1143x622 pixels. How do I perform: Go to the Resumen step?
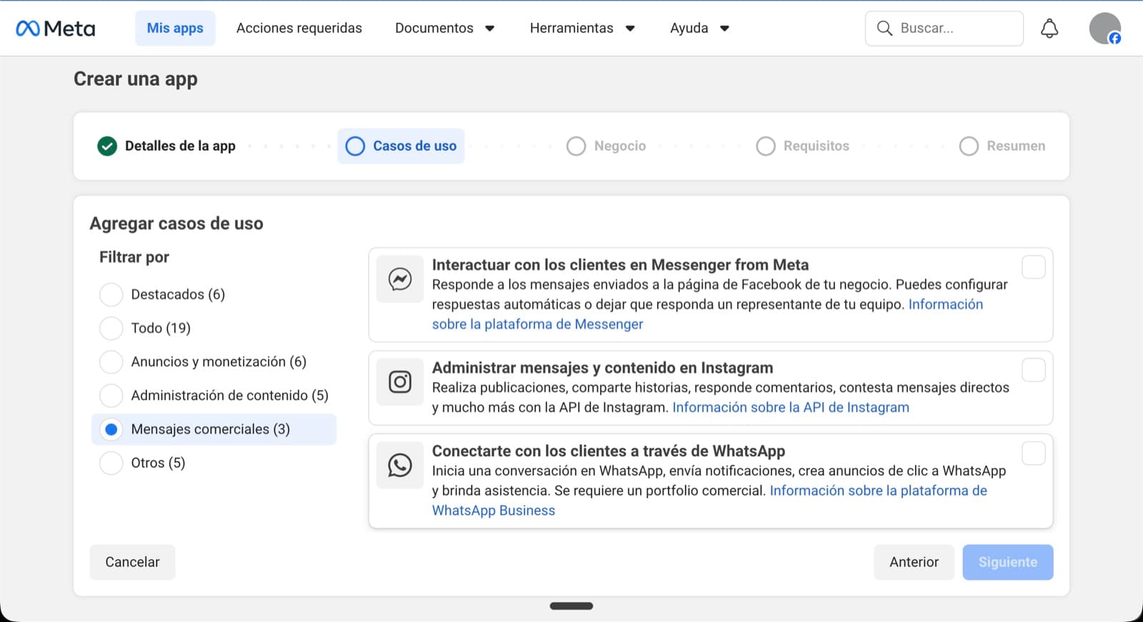(x=1002, y=146)
